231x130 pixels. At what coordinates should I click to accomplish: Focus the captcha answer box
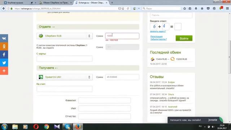tap(178, 26)
